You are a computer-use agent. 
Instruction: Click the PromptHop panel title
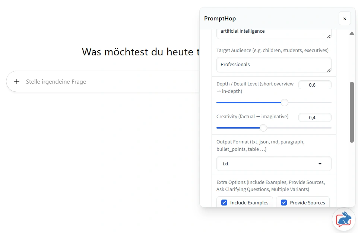click(220, 19)
